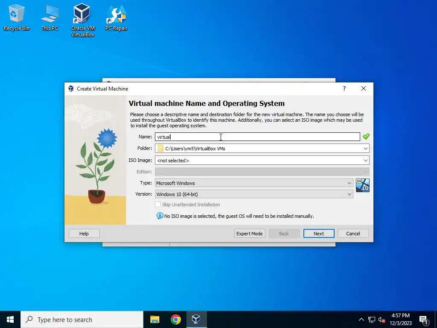Open the Type dropdown showing Microsoft Windows
This screenshot has height=328, width=437.
(254, 183)
